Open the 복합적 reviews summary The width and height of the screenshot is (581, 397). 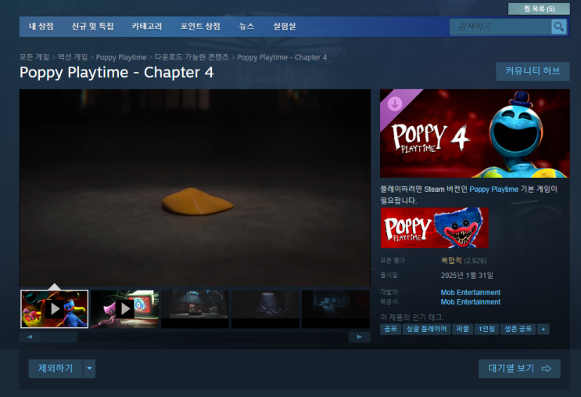tap(451, 261)
